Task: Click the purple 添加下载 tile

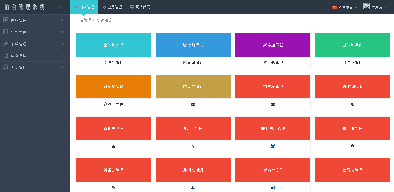Action: coord(273,45)
